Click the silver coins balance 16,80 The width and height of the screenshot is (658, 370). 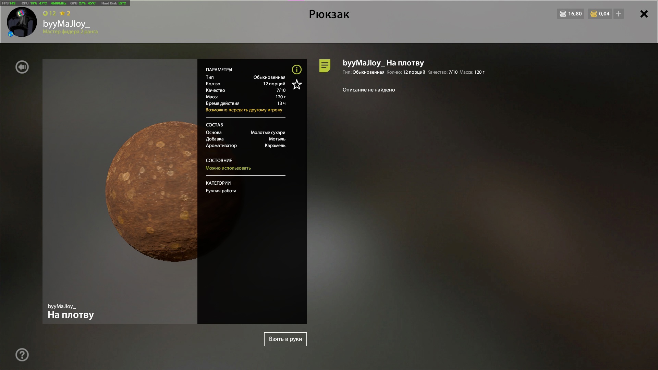(x=571, y=14)
